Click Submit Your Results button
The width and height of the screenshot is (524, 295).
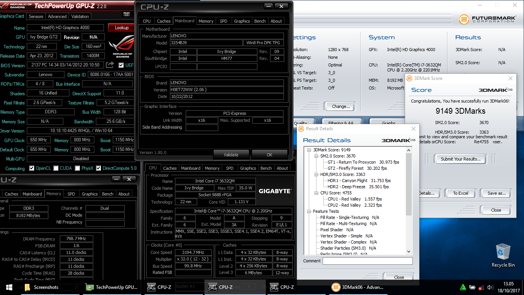pos(460,159)
